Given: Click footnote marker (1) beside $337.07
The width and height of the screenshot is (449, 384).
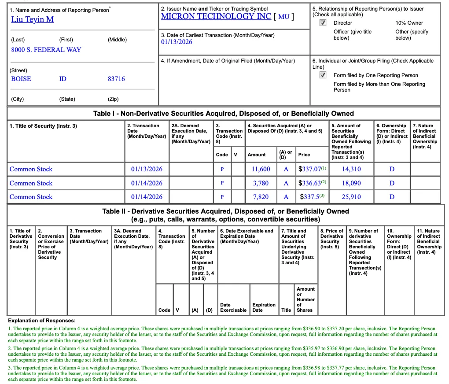Looking at the screenshot, I should 324,168.
